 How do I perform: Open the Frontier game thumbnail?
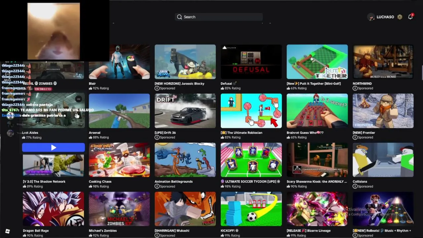[x=383, y=111]
